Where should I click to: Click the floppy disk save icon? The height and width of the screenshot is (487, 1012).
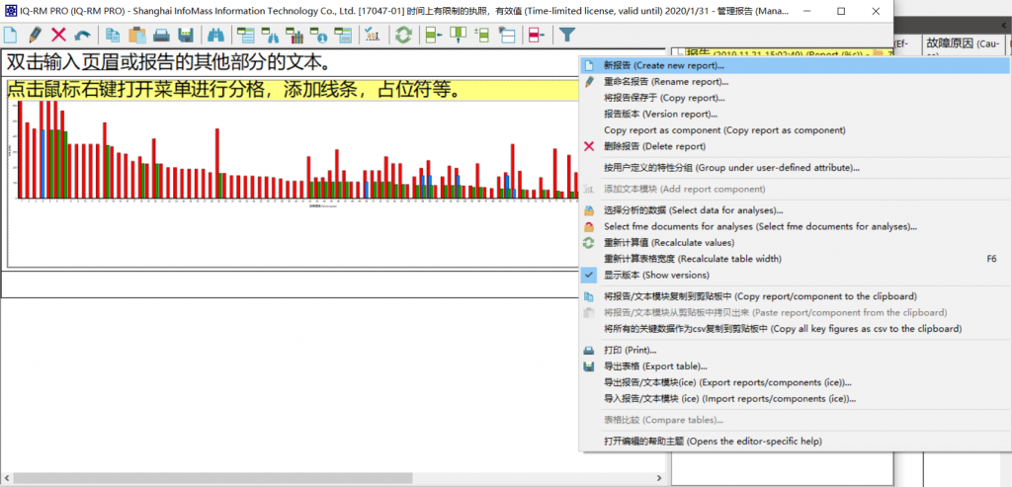(185, 35)
